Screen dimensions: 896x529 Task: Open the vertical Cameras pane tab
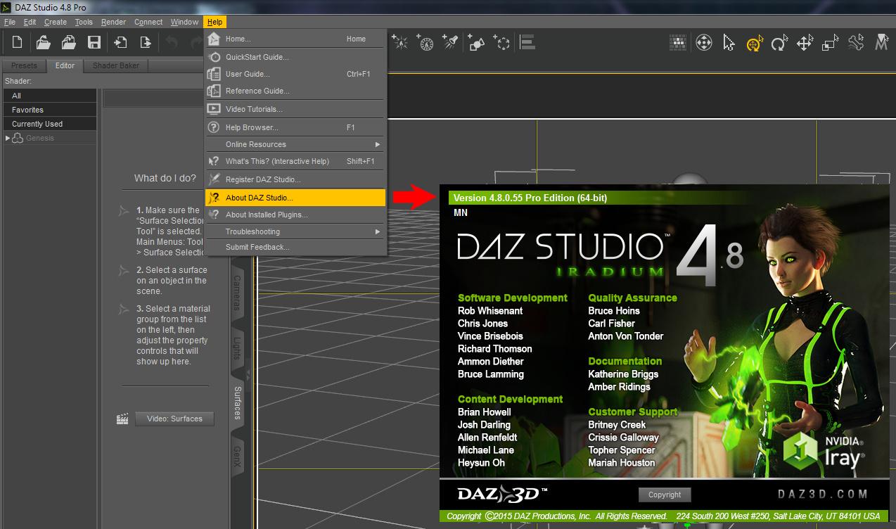point(238,293)
